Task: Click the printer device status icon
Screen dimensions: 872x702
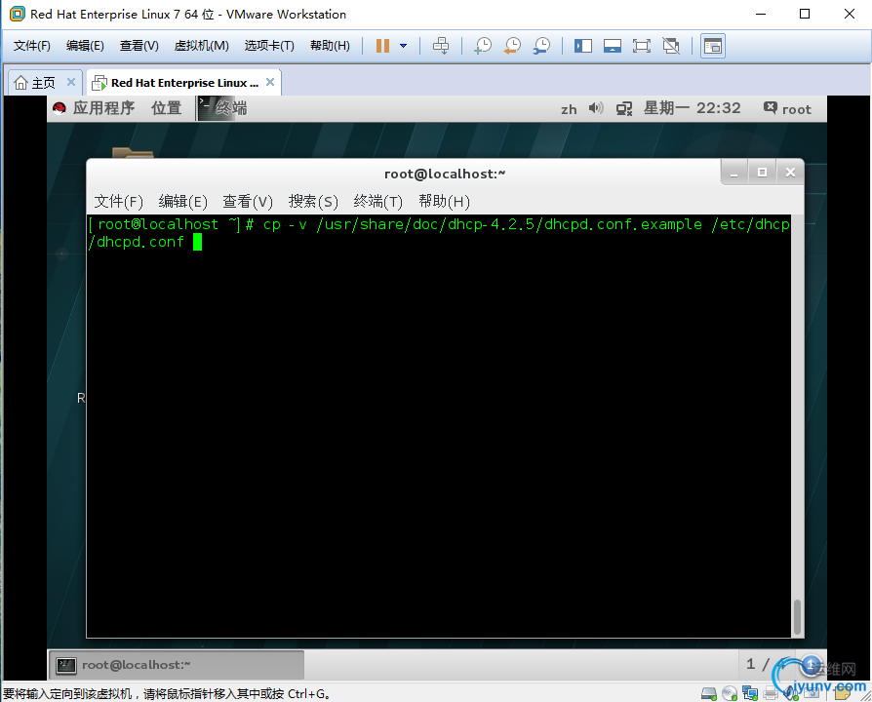Action: (x=771, y=693)
